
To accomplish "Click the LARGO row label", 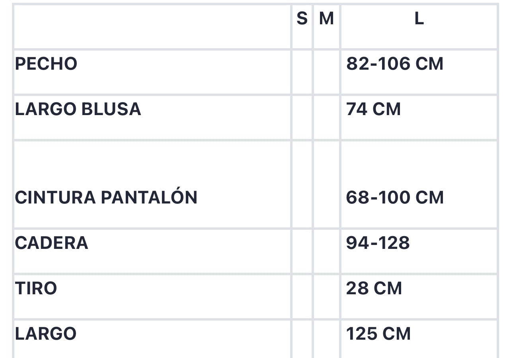I will [45, 334].
